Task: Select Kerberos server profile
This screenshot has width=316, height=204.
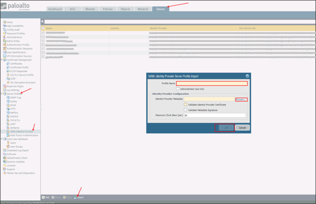Action: pyautogui.click(x=15, y=128)
